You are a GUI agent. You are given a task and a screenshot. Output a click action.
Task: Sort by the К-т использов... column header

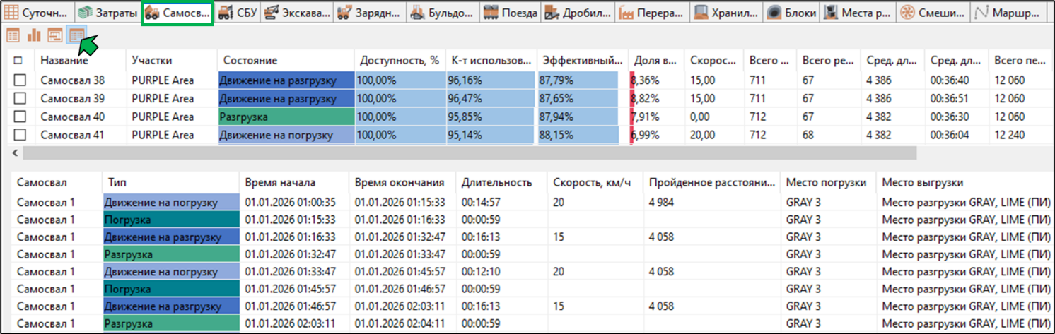(491, 61)
